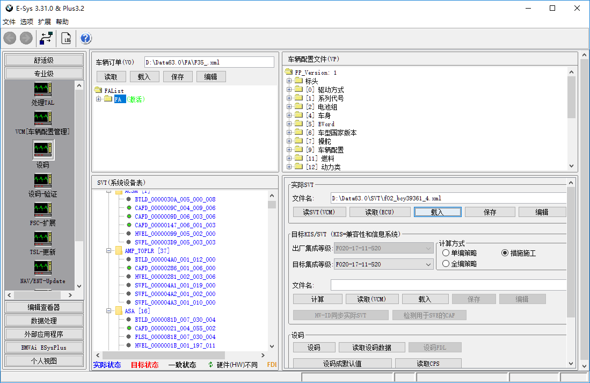590x383 pixels.
Task: Select the 设码 module icon in sidebar
Action: [43, 150]
